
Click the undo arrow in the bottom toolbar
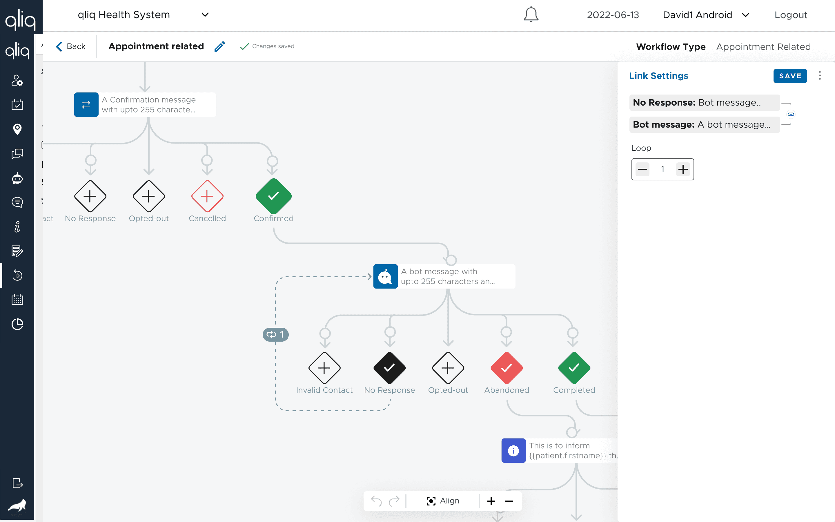point(376,501)
